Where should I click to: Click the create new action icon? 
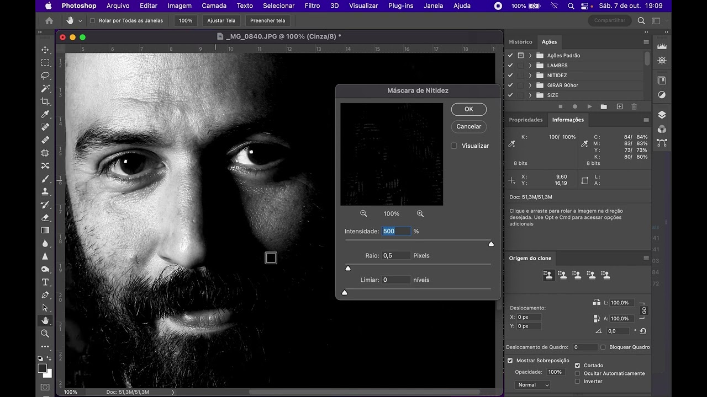(619, 106)
